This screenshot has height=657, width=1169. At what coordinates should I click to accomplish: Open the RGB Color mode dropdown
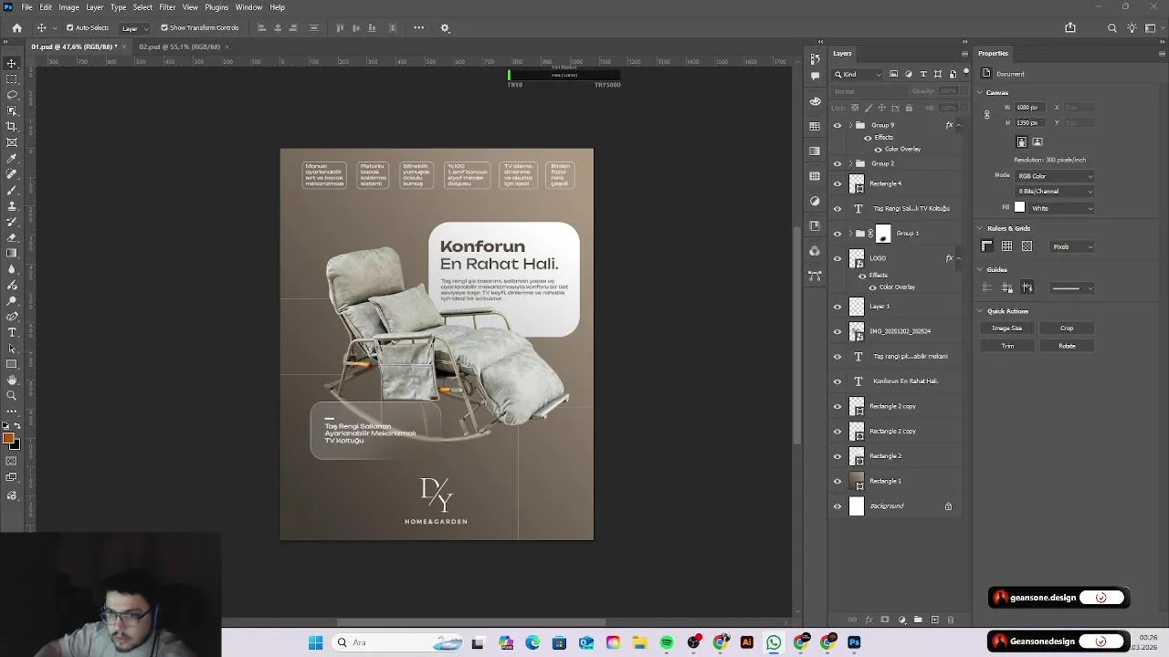1055,176
